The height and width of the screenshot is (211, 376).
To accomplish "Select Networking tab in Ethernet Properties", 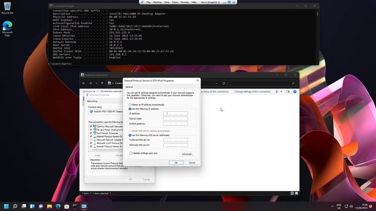I will coord(92,101).
